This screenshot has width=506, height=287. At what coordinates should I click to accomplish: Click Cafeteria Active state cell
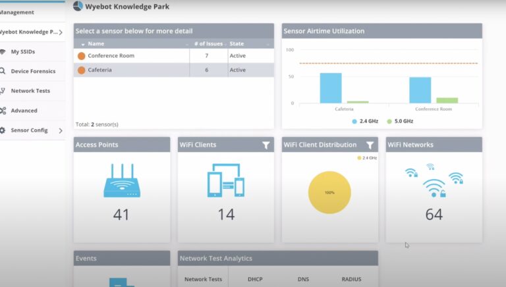[x=237, y=70]
